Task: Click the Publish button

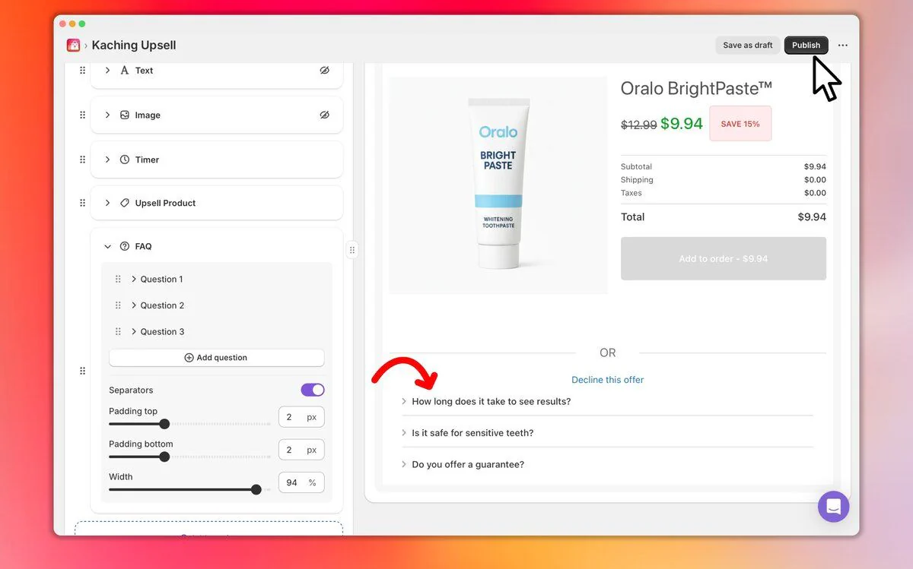Action: tap(806, 46)
